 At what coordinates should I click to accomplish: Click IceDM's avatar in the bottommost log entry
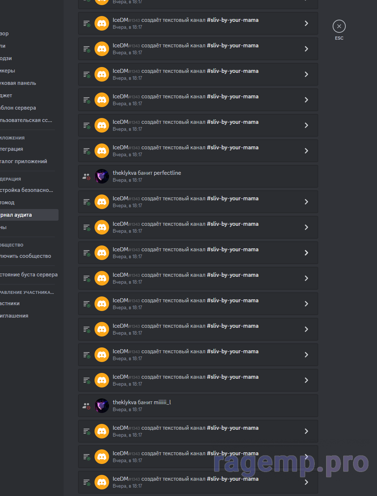coord(102,482)
